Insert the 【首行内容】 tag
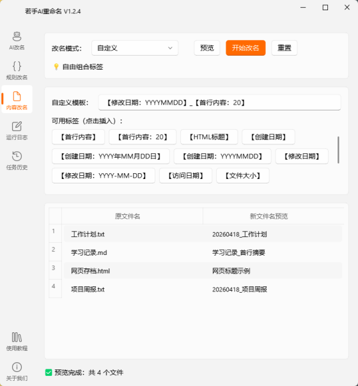The width and height of the screenshot is (358, 386). click(78, 137)
